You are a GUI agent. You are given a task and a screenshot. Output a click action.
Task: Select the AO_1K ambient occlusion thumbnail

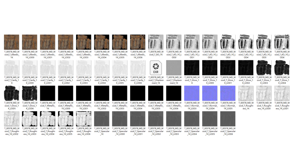click(156, 42)
